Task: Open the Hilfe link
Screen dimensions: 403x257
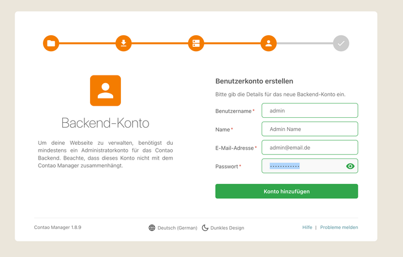Action: point(307,227)
